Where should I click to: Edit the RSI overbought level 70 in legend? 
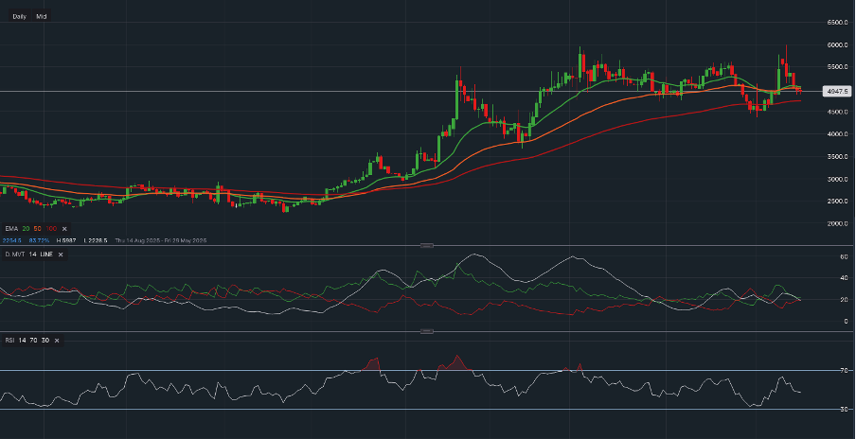[x=34, y=341]
